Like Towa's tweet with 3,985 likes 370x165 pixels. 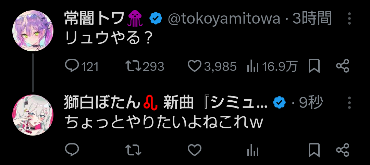click(212, 66)
